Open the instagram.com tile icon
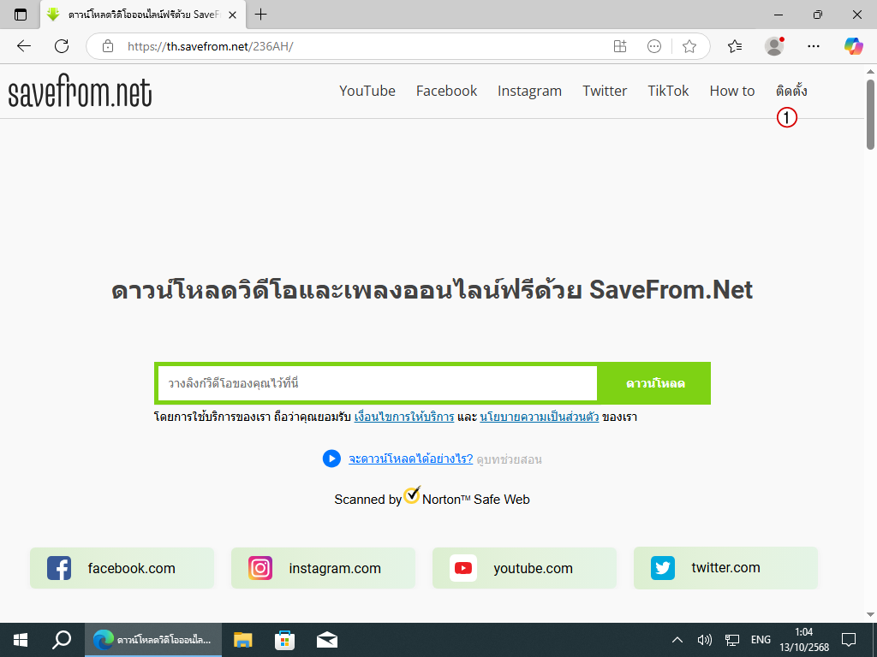877x657 pixels. click(260, 568)
